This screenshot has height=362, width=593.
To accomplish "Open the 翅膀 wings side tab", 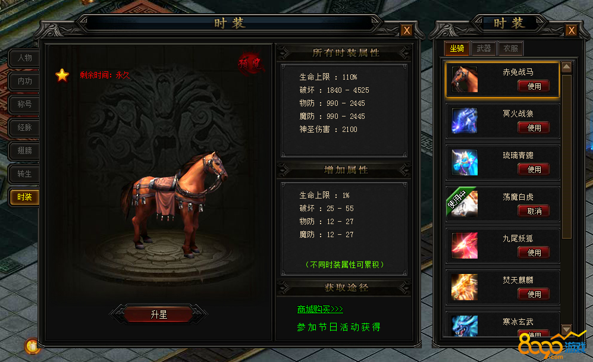I will tap(24, 151).
